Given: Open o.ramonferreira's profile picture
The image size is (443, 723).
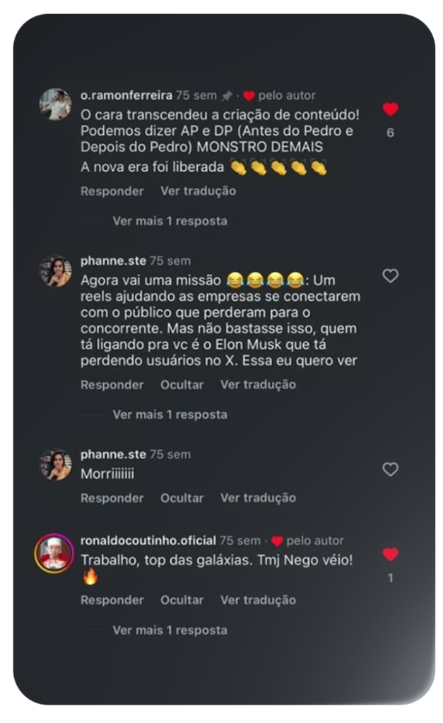Looking at the screenshot, I should [55, 104].
